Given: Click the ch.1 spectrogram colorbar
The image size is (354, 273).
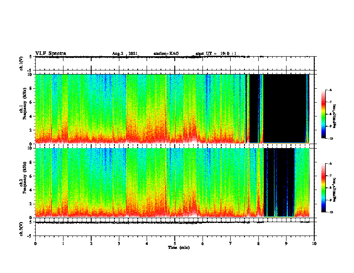Looking at the screenshot, I should click(x=323, y=114).
